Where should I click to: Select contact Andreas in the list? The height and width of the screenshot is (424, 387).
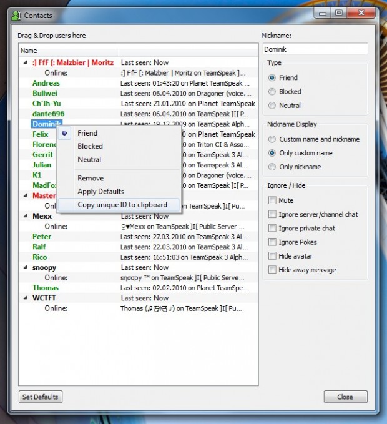46,83
